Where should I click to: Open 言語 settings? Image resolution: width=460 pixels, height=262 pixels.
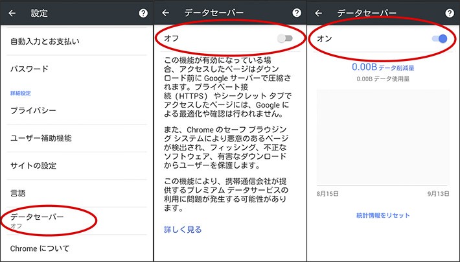(76, 193)
